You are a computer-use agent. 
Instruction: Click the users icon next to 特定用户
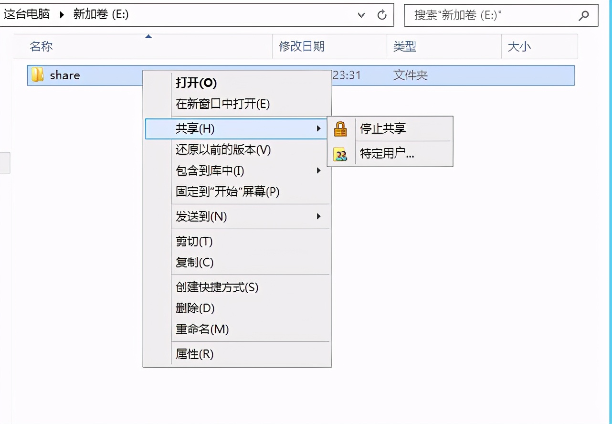pos(341,154)
